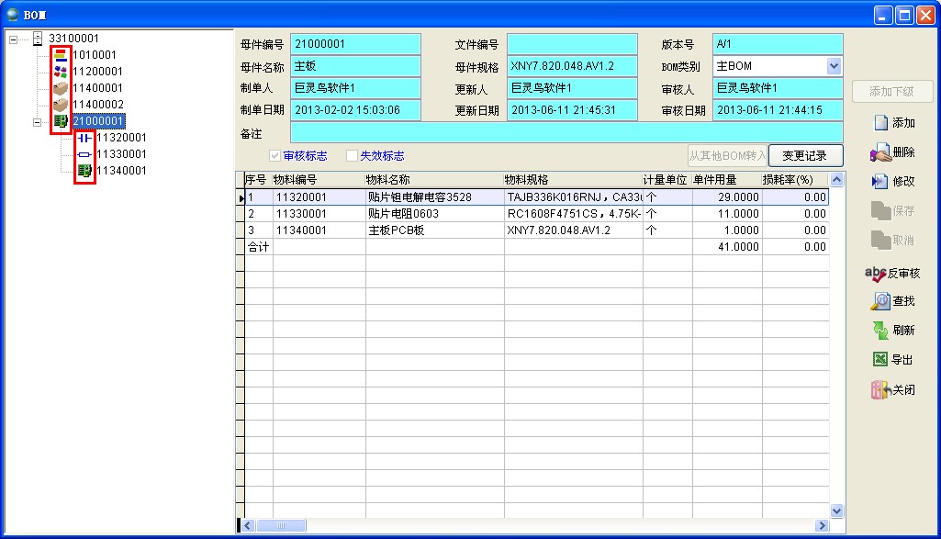Click the horizontal scrollbar of the table
Viewport: 941px width, 539px height.
pos(532,525)
